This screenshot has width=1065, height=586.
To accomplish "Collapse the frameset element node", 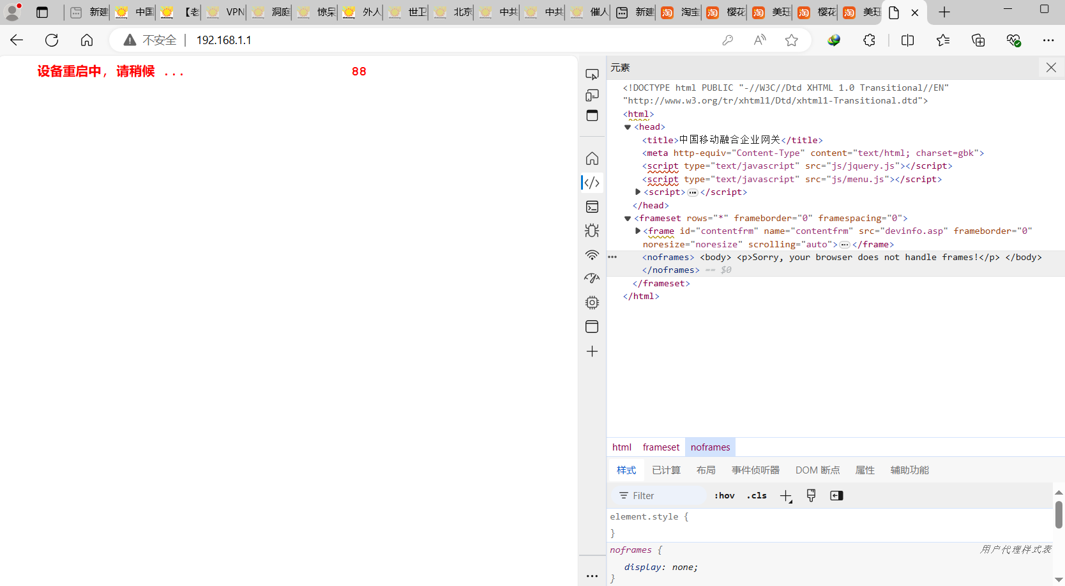I will point(628,218).
